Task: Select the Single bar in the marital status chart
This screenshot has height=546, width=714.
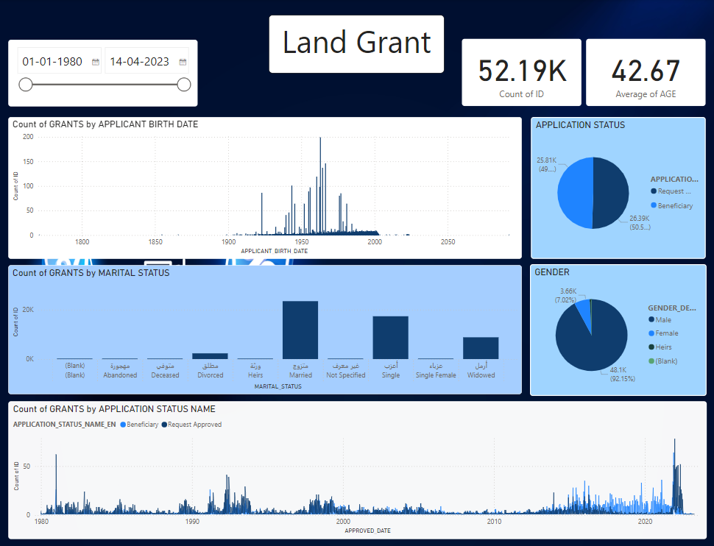Action: coord(390,337)
